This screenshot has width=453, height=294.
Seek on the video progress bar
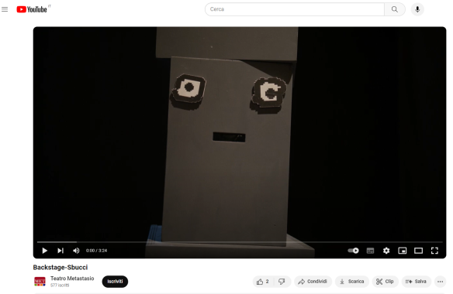[x=240, y=242]
